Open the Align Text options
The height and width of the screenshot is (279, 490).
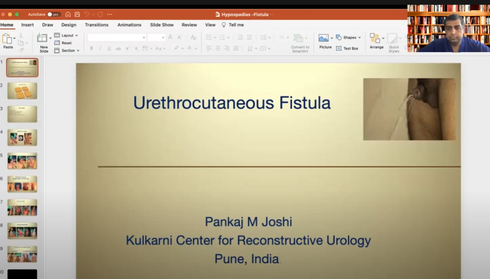[265, 49]
